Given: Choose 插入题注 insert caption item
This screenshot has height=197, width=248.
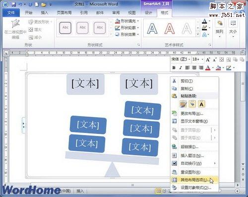Looking at the screenshot, I should tap(194, 156).
